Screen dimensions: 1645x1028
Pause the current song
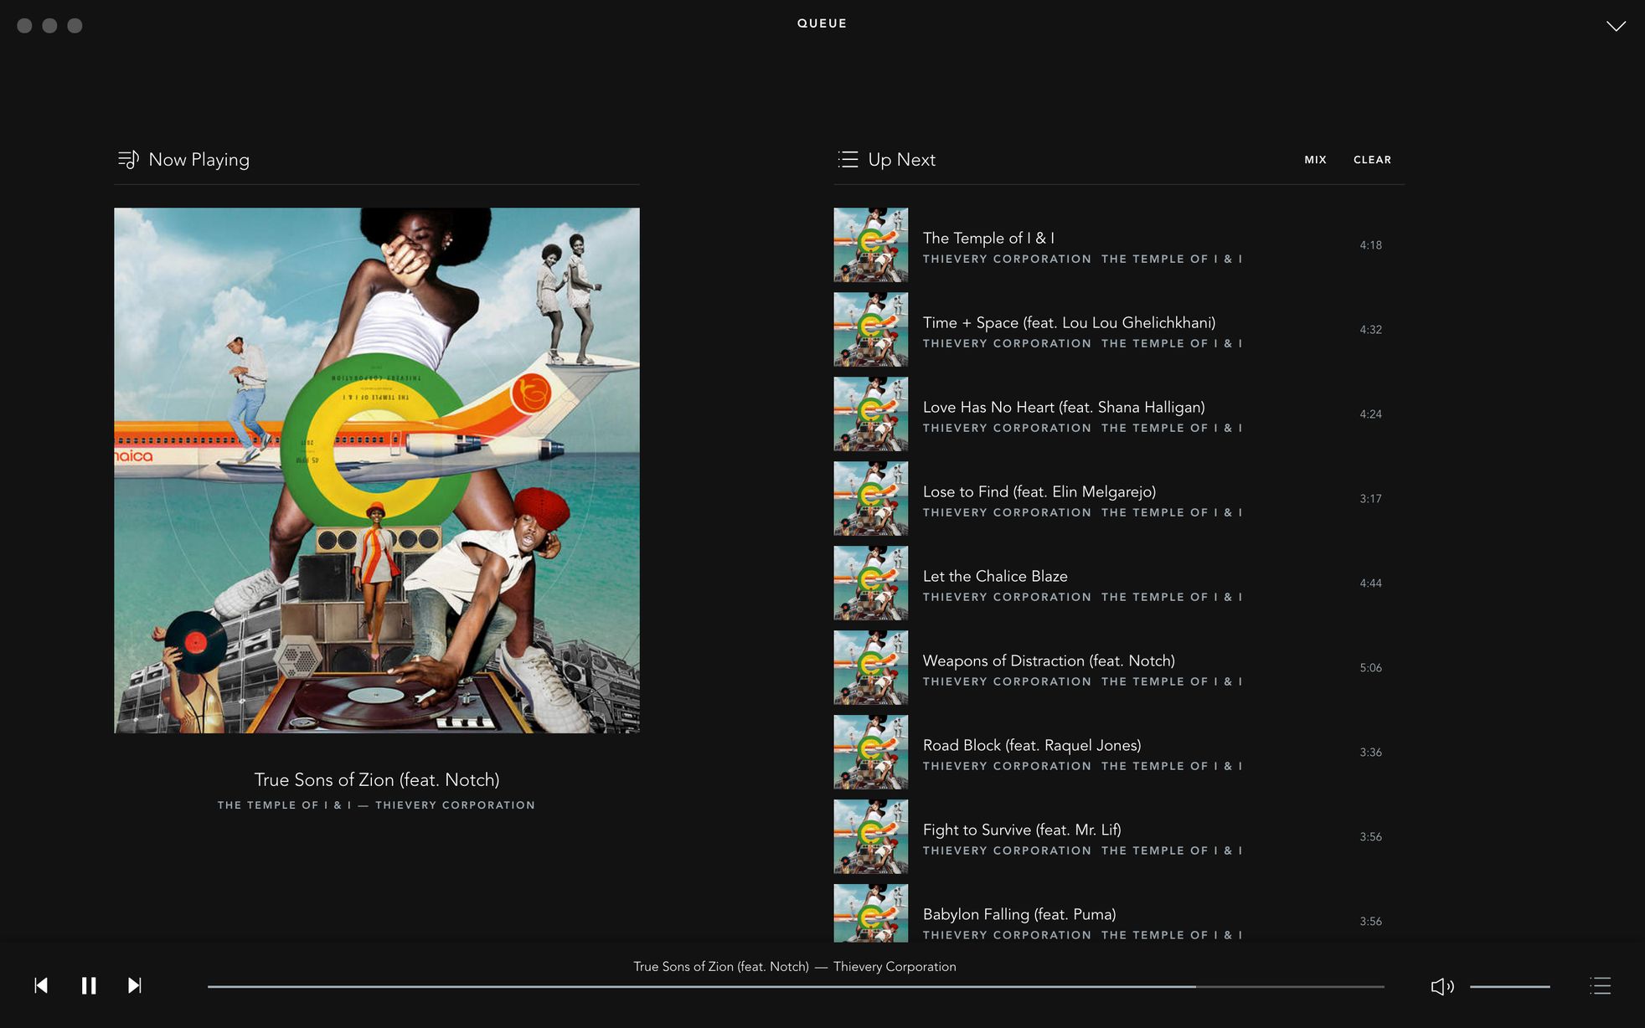(x=88, y=985)
